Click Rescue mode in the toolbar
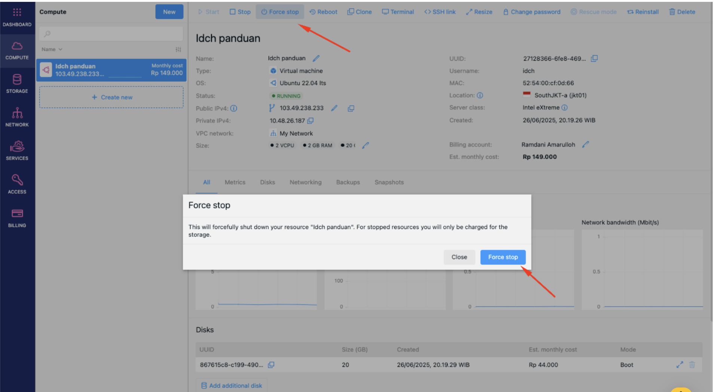The width and height of the screenshot is (714, 392). (x=594, y=12)
